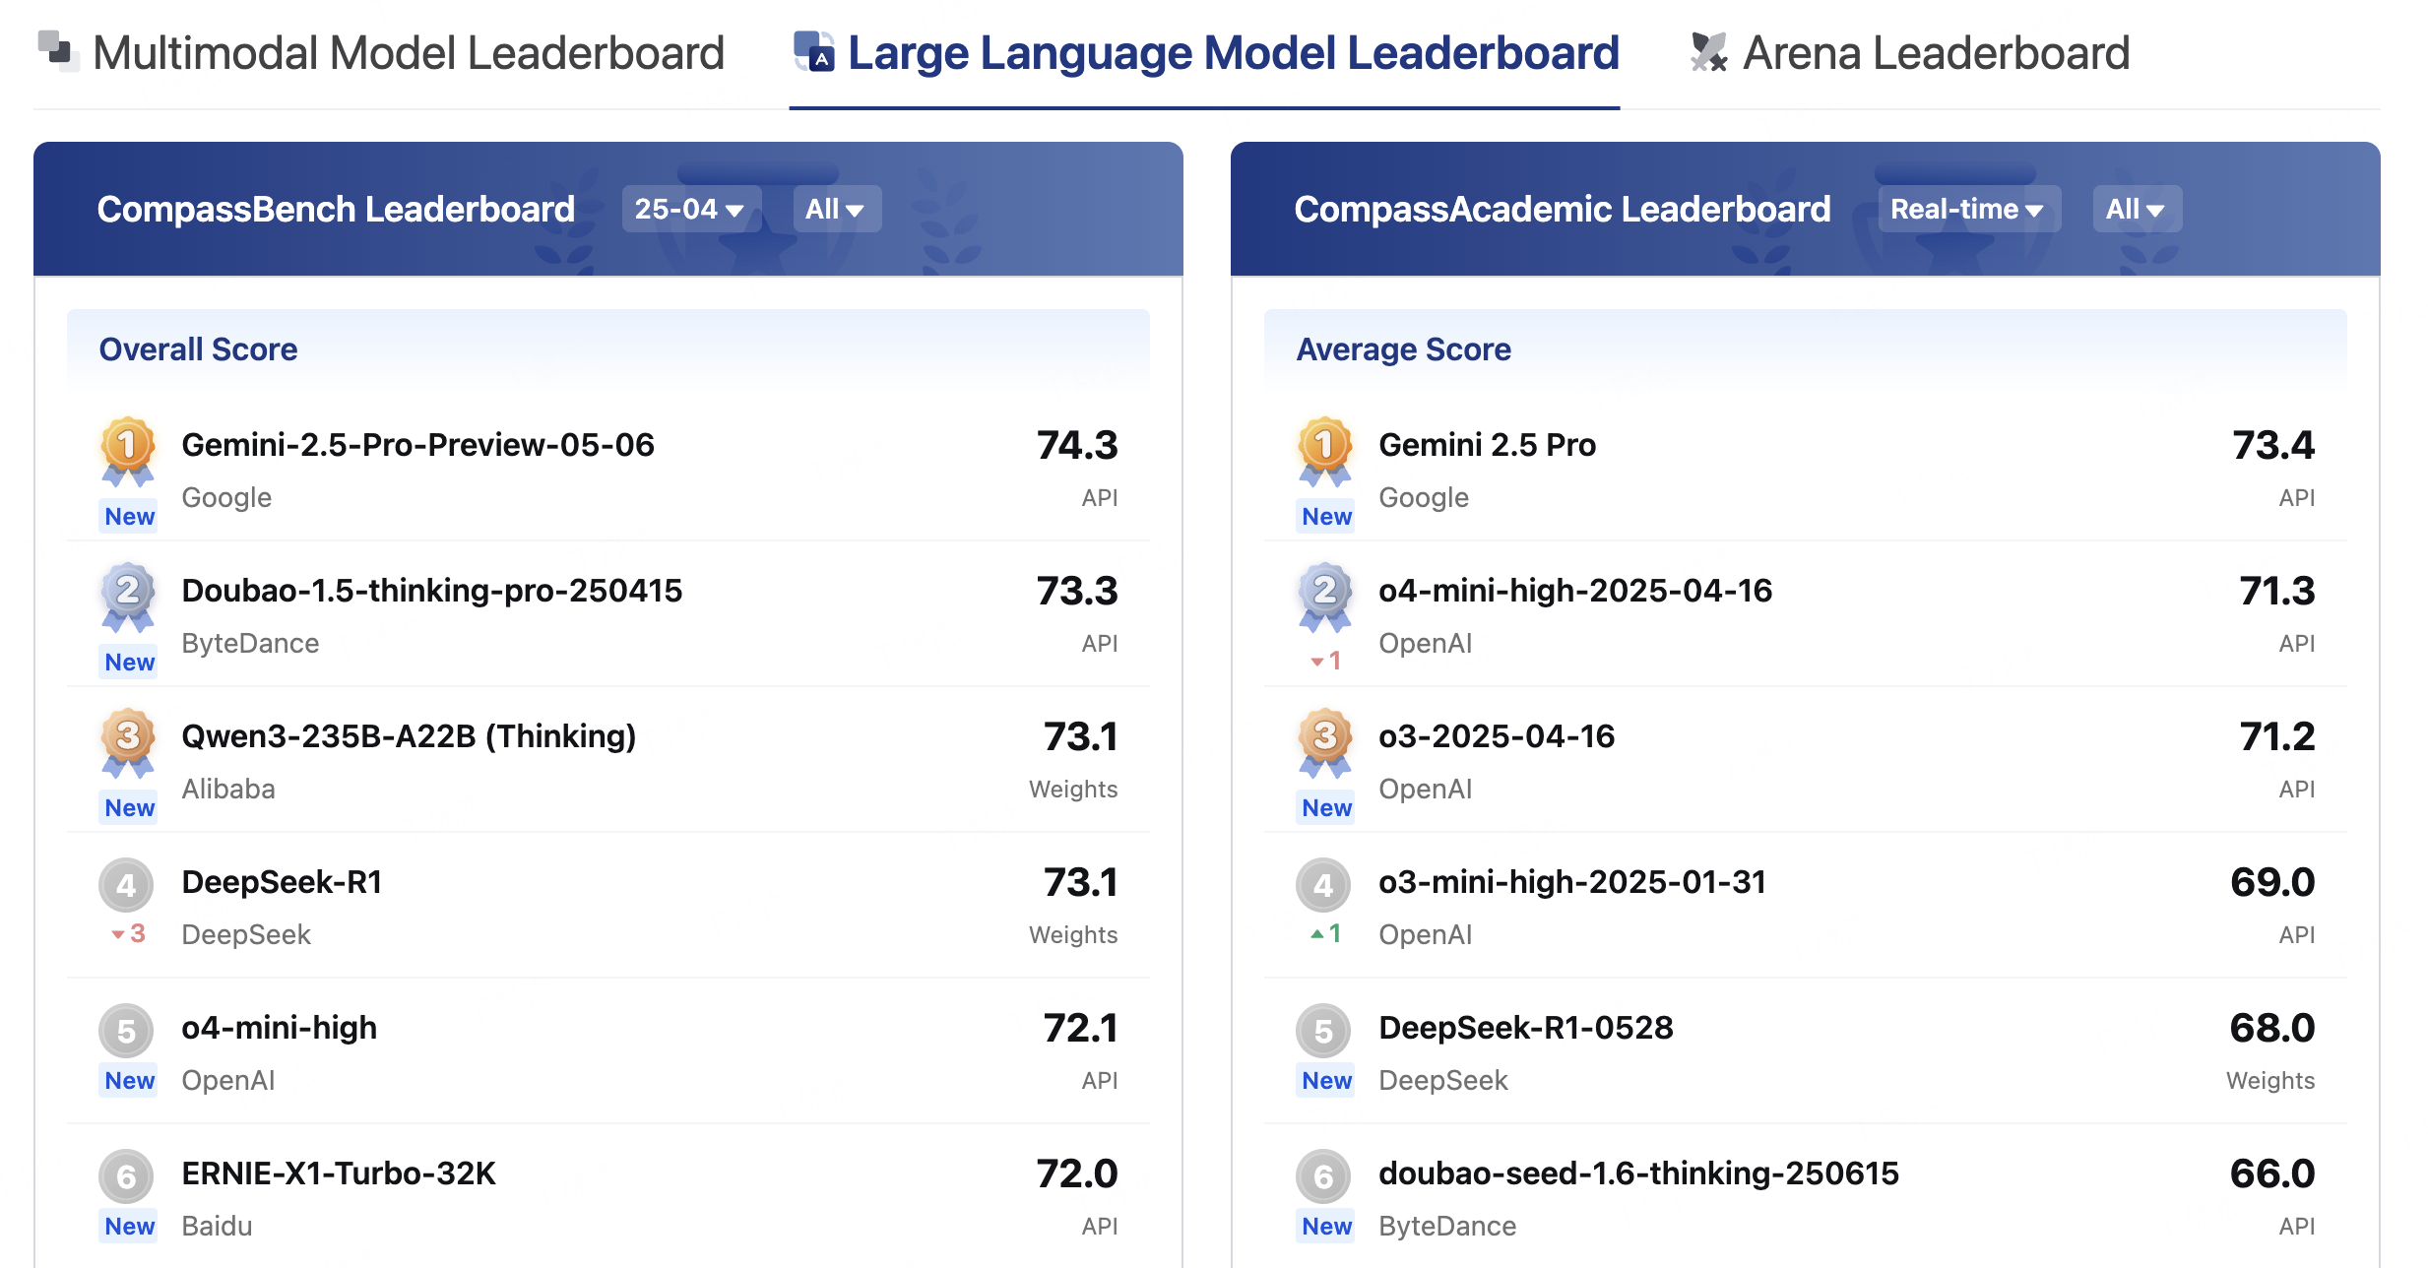The width and height of the screenshot is (2428, 1268).
Task: Open the ERNIE-X1-Turbo-32K model entry
Action: point(339,1173)
